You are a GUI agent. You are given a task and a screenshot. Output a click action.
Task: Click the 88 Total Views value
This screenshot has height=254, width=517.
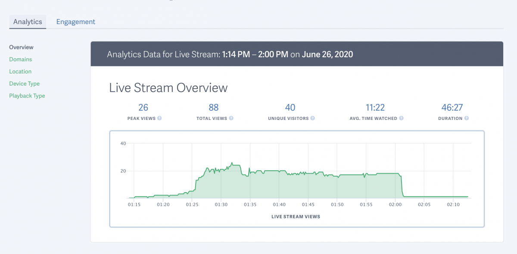point(213,107)
